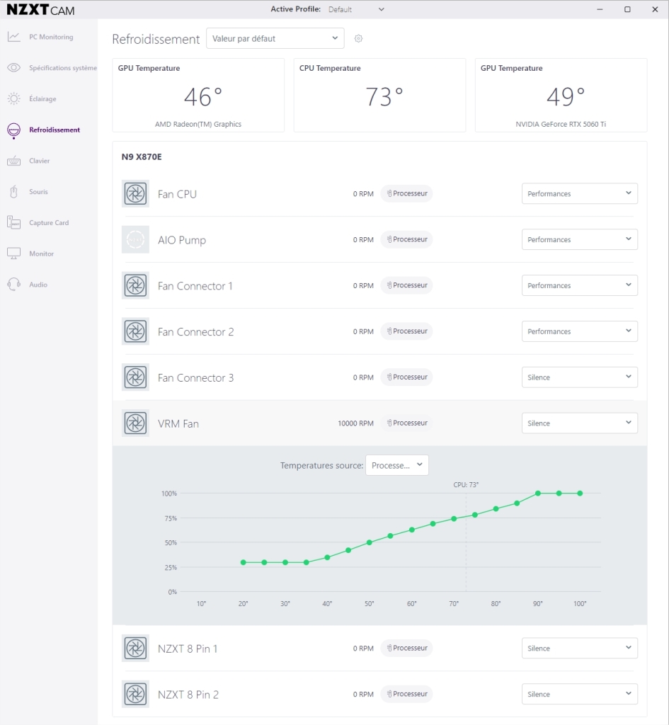Click the Capture Card sidebar icon
The width and height of the screenshot is (669, 725).
14,223
